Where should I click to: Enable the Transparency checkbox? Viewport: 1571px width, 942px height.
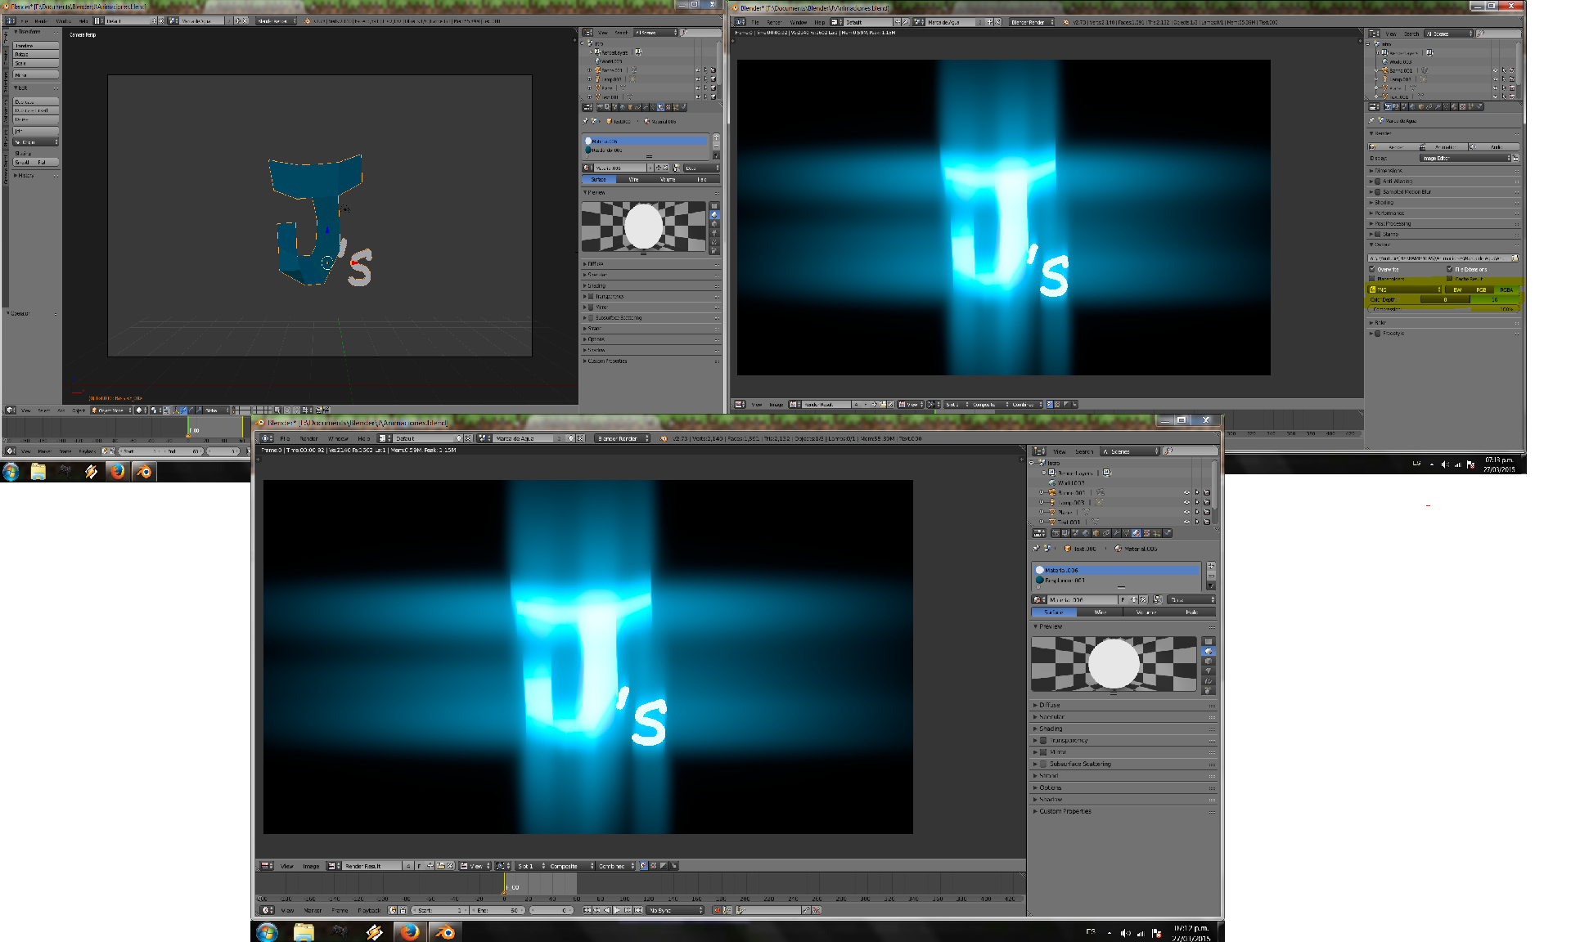[1043, 740]
